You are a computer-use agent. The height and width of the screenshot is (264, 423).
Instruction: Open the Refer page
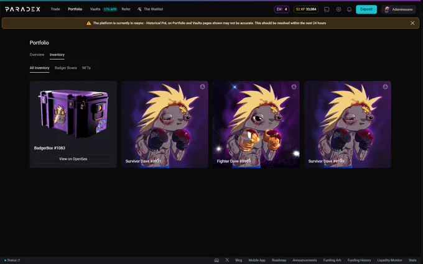click(x=126, y=9)
